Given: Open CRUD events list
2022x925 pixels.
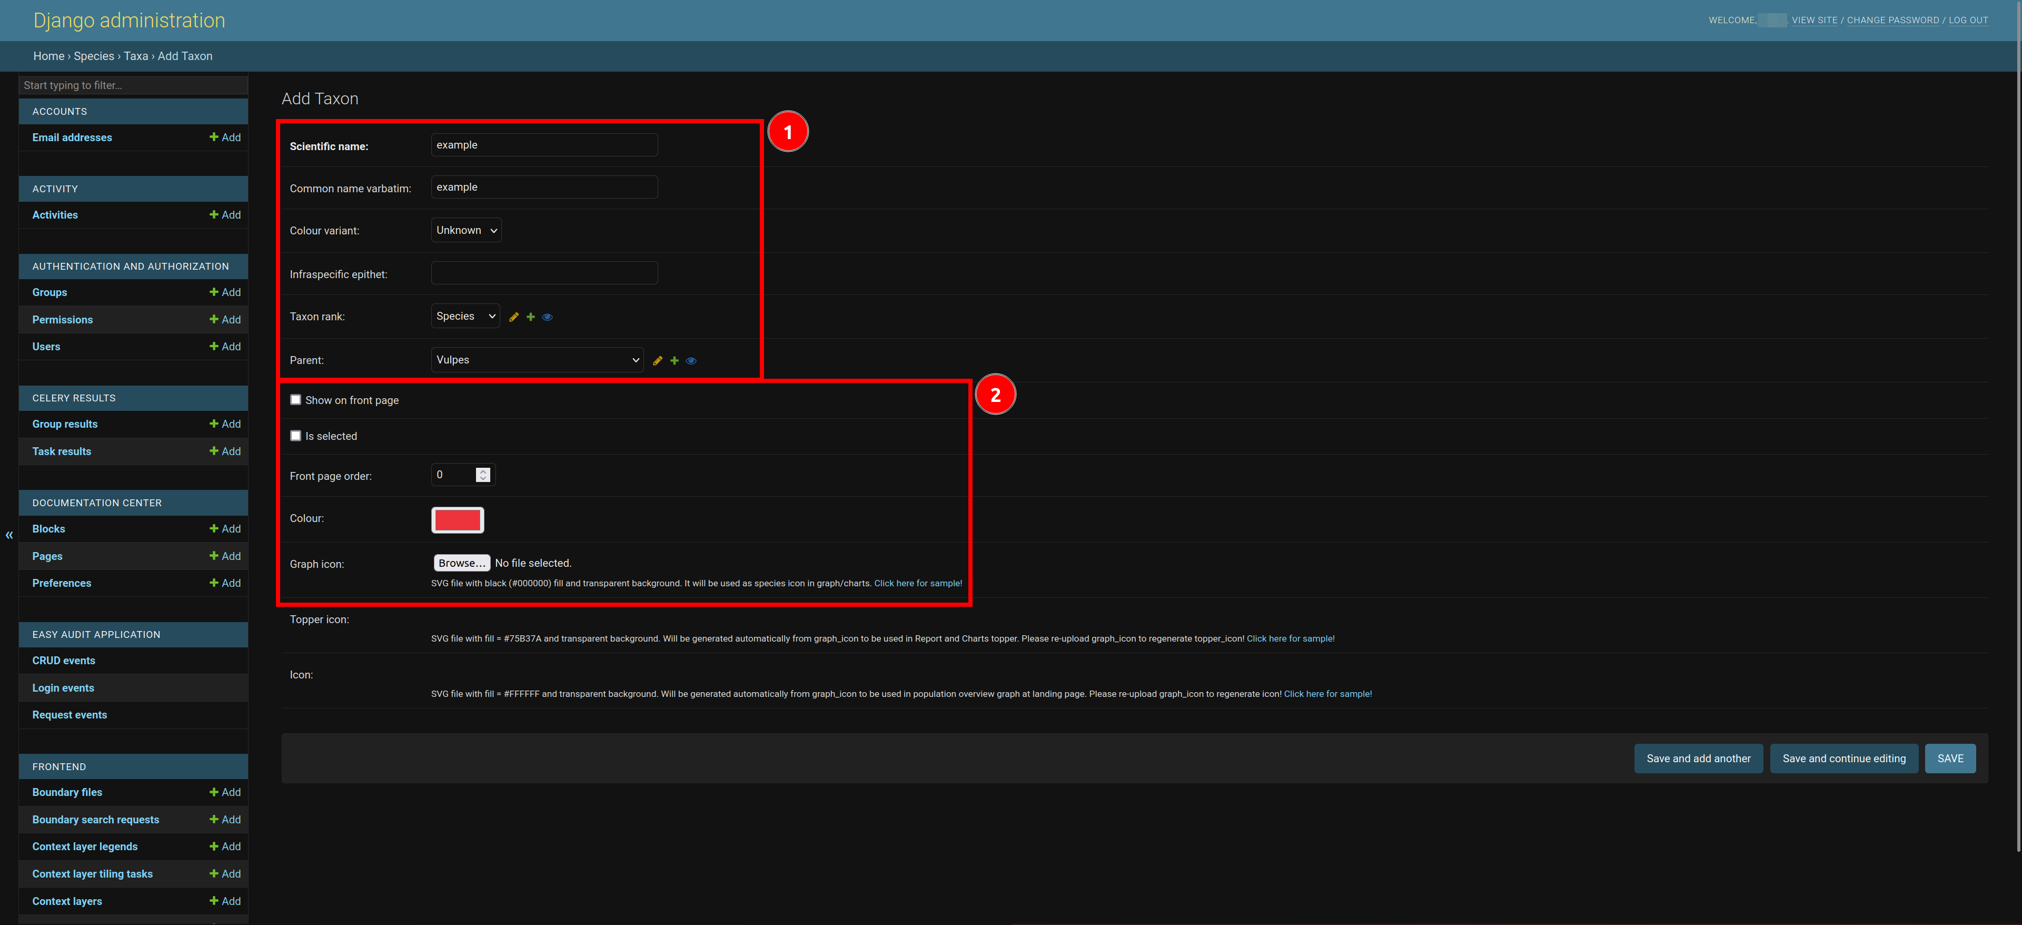Looking at the screenshot, I should (x=64, y=661).
